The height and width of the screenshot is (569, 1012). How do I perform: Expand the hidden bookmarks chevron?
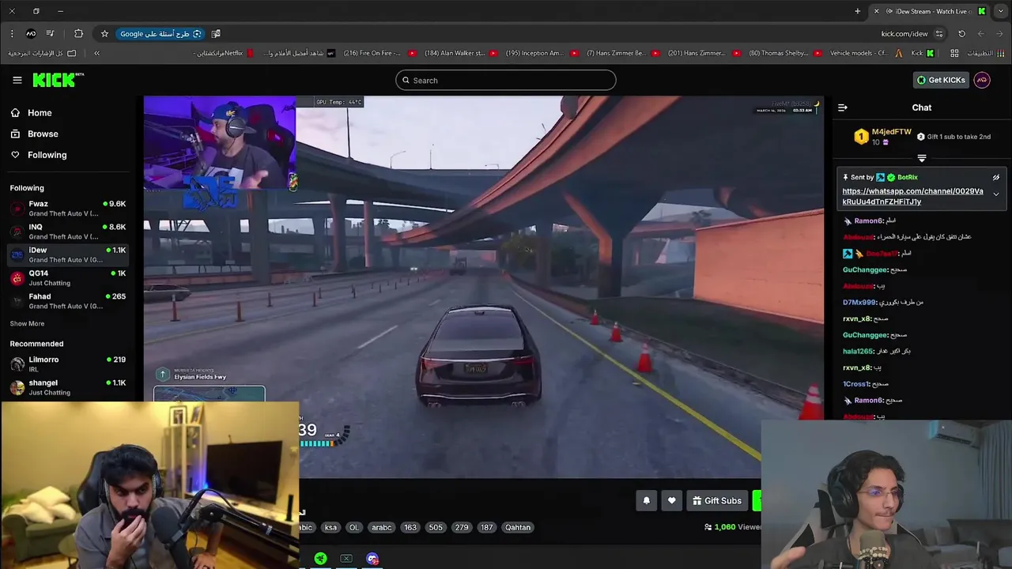click(96, 53)
